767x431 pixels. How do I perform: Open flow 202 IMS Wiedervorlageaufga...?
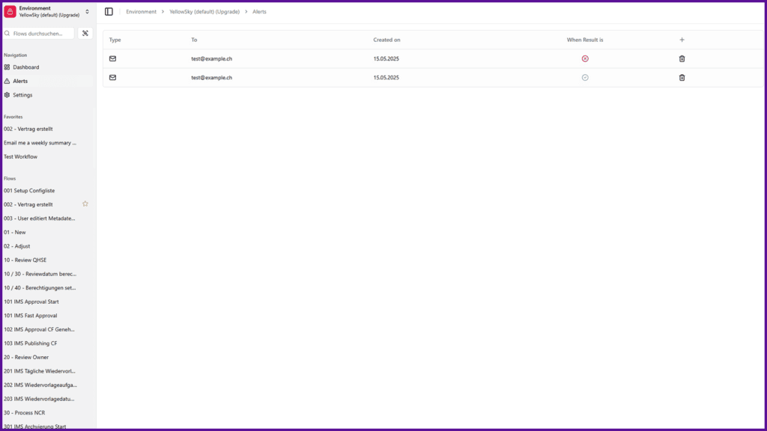(40, 385)
